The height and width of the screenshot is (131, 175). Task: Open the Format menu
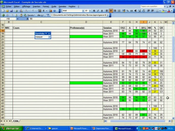pos(46,7)
